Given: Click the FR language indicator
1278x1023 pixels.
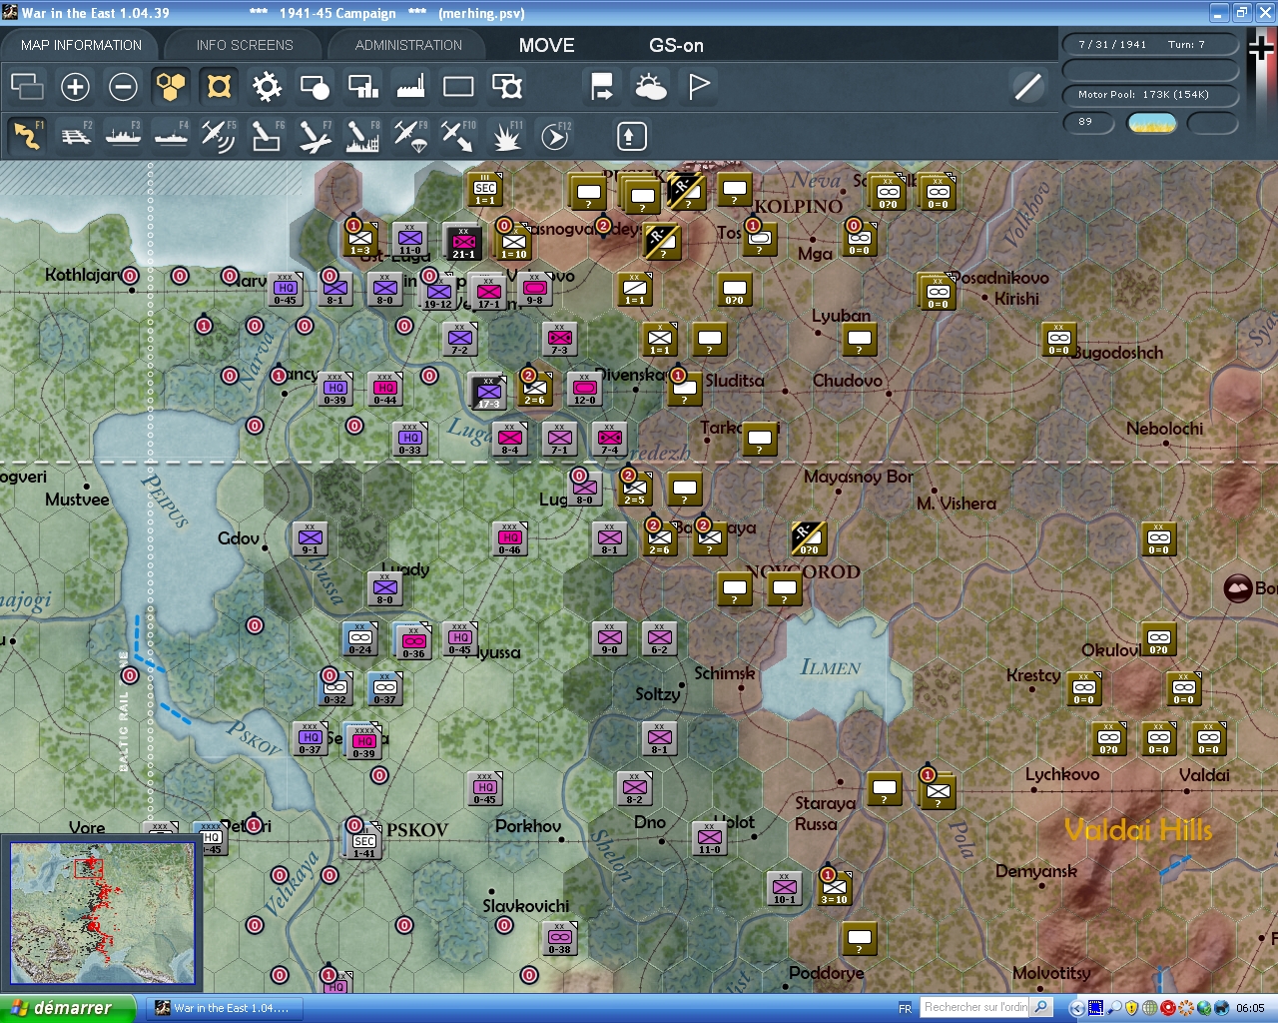Looking at the screenshot, I should click(x=905, y=1008).
